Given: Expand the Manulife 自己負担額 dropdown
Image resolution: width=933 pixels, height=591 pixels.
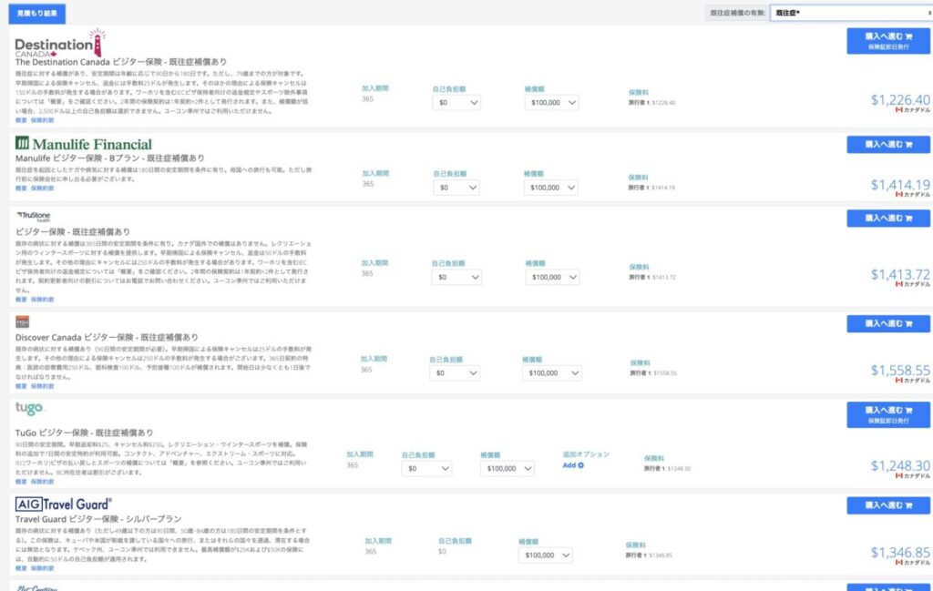Looking at the screenshot, I should [x=456, y=188].
